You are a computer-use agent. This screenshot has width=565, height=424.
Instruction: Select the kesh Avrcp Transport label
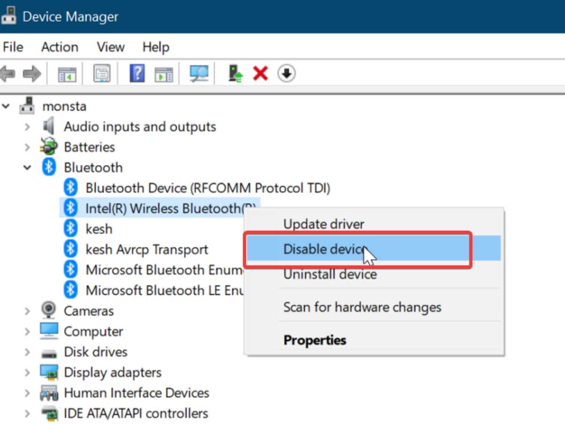tap(147, 250)
